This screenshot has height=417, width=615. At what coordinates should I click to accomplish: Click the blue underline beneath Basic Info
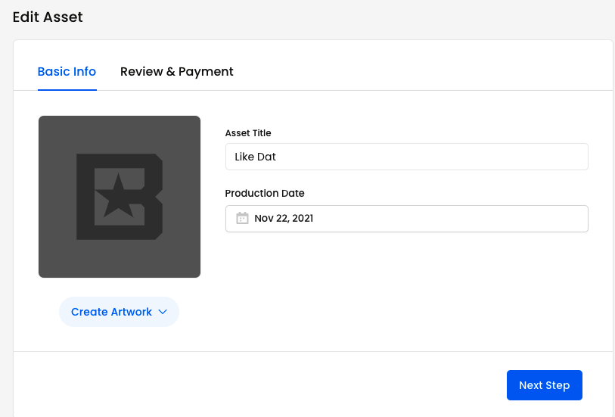67,89
